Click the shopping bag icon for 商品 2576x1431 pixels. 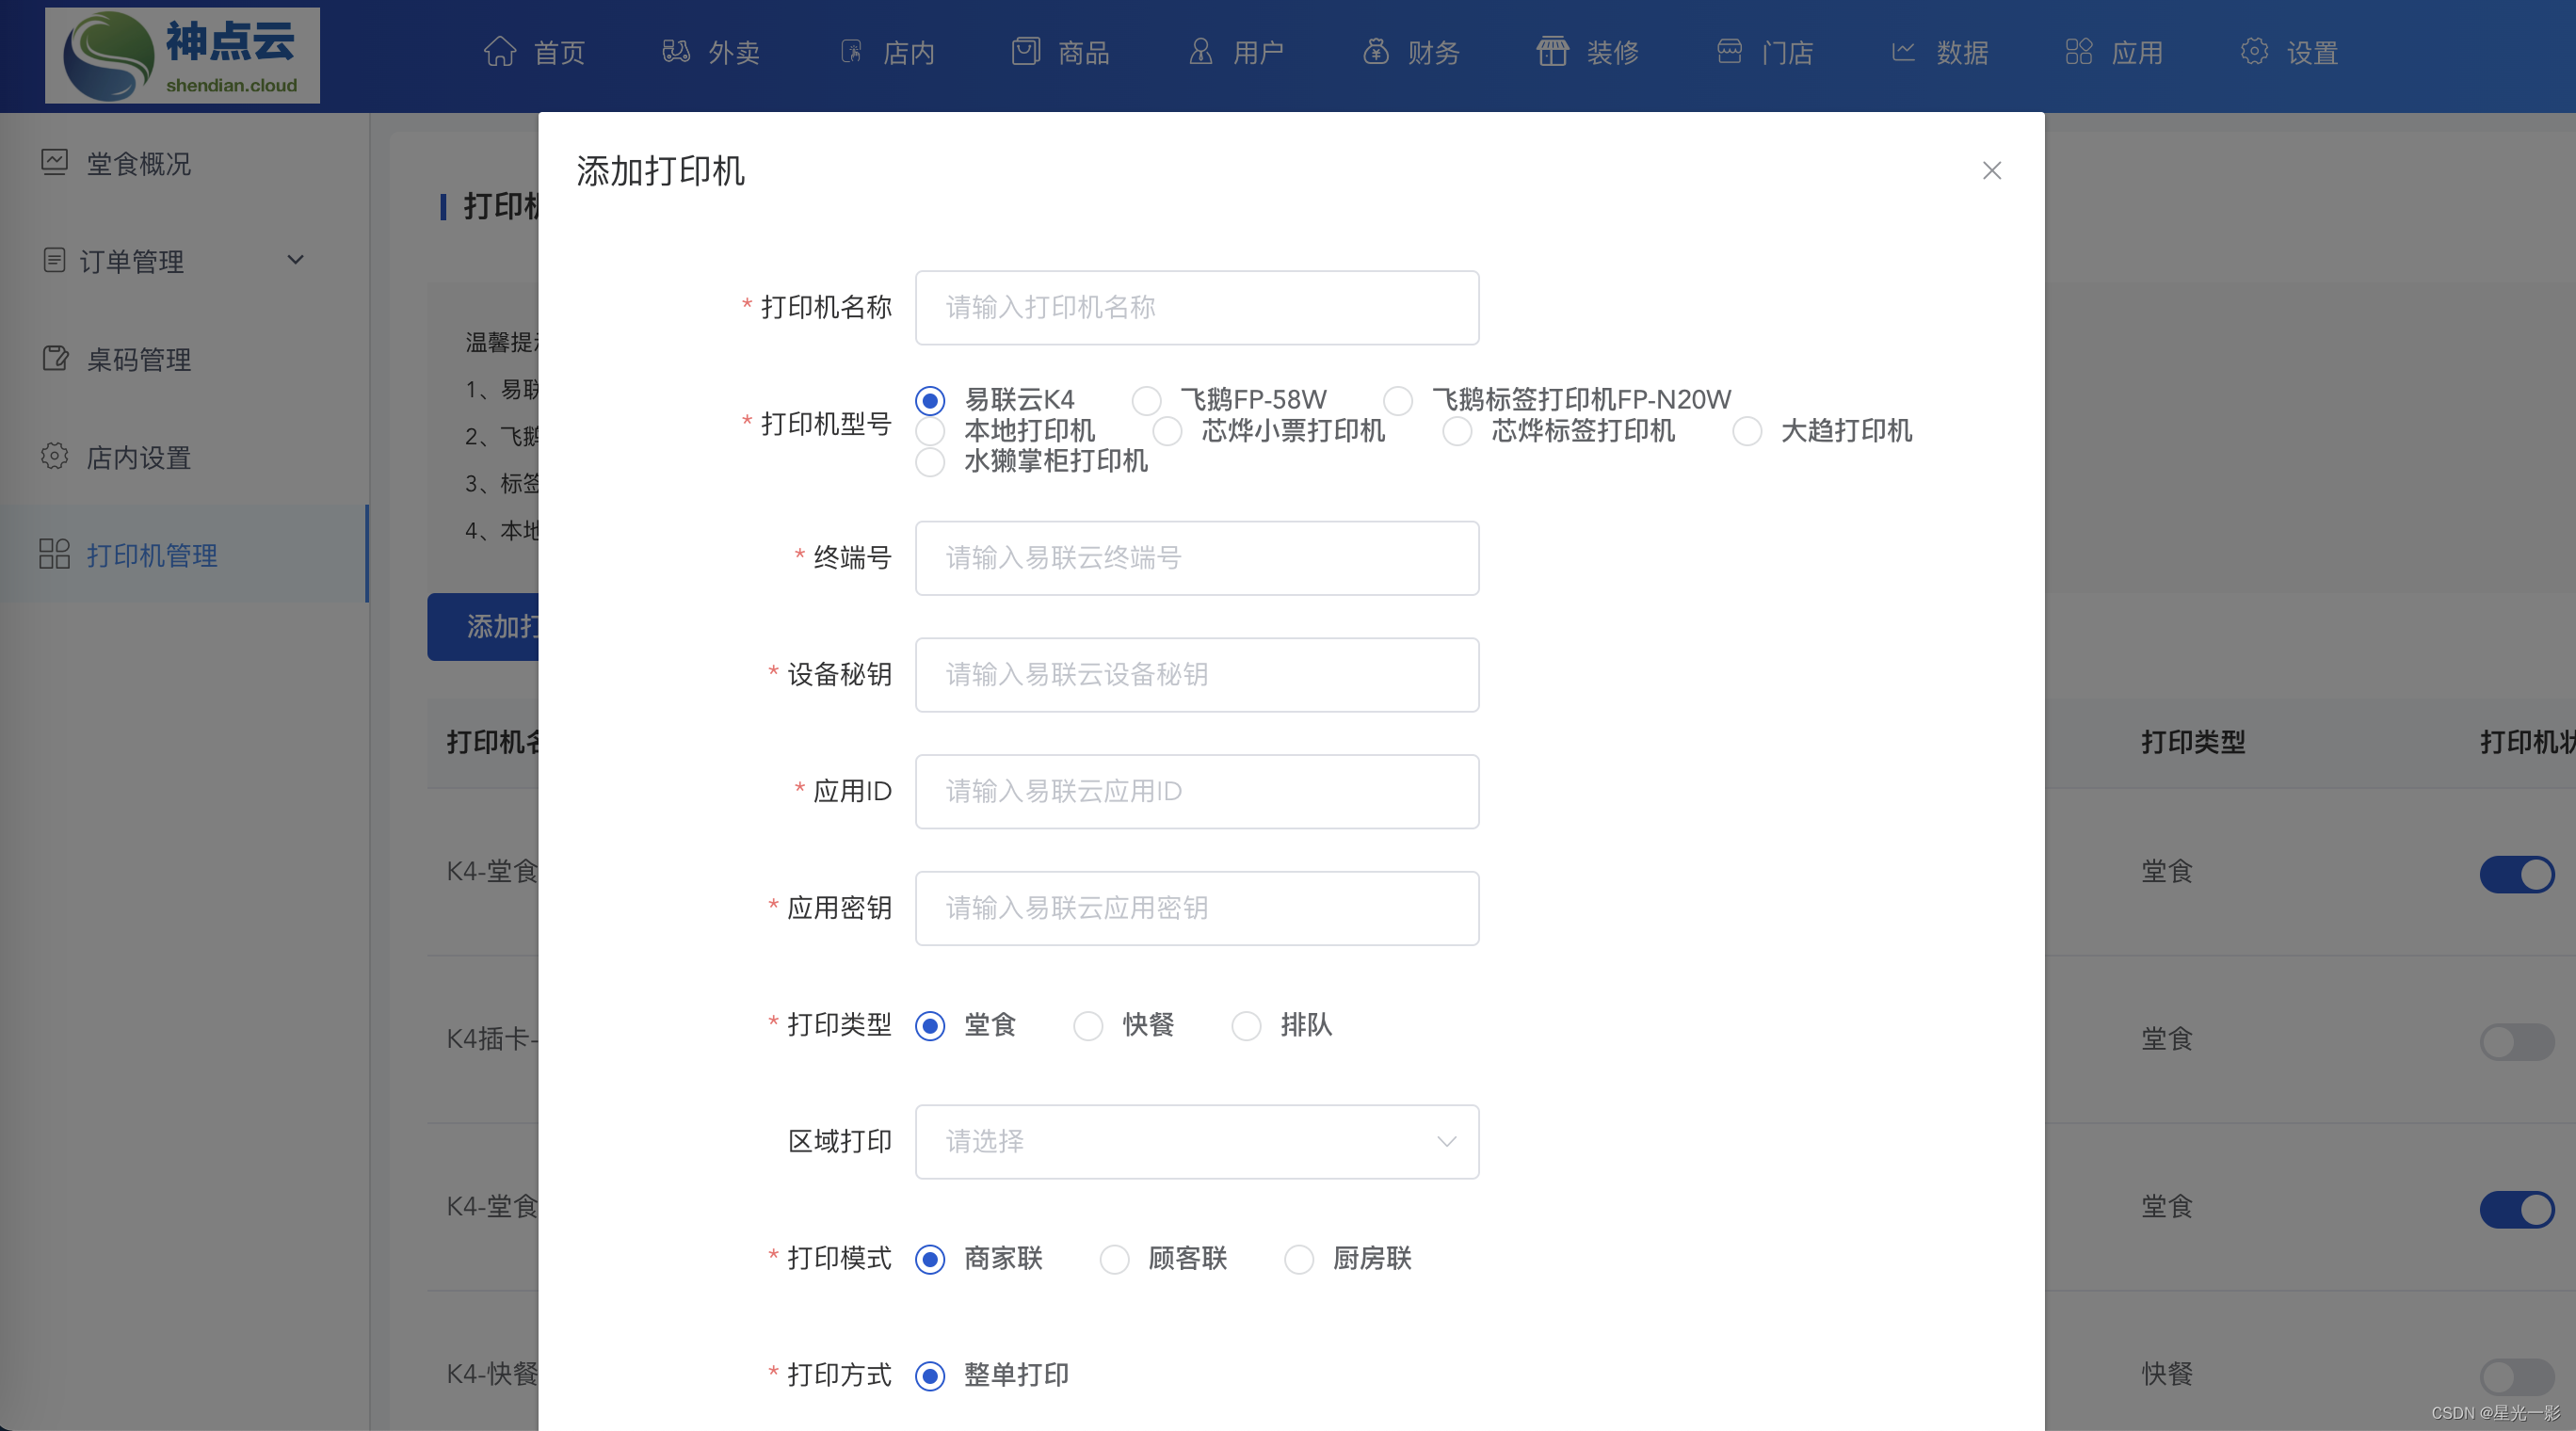point(1026,51)
